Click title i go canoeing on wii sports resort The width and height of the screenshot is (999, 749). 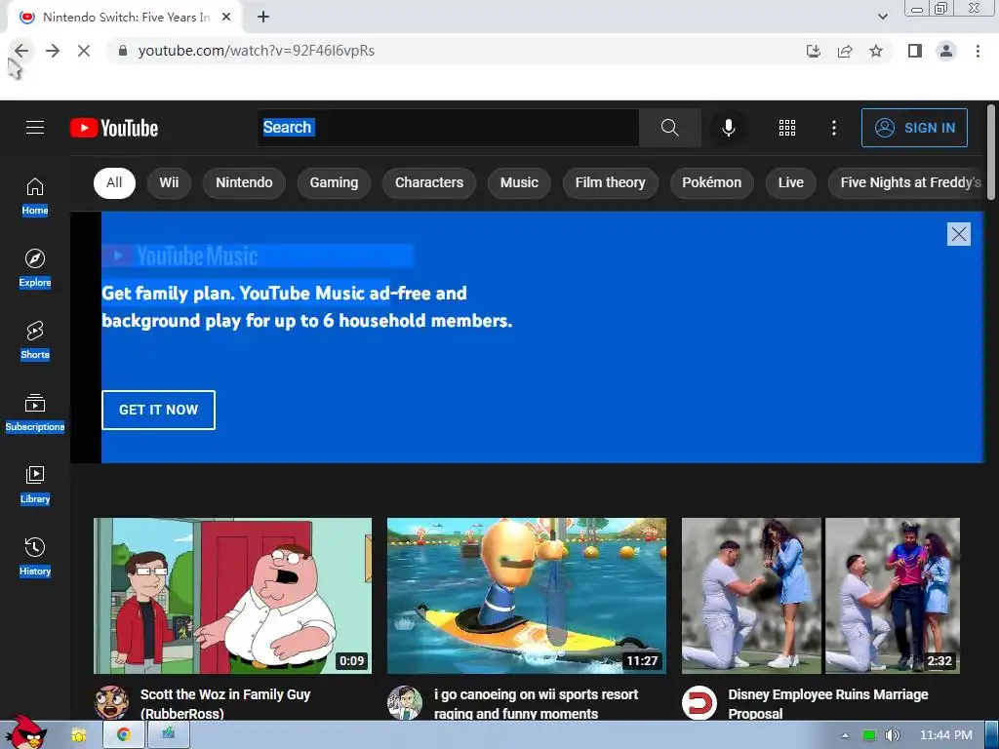(536, 704)
